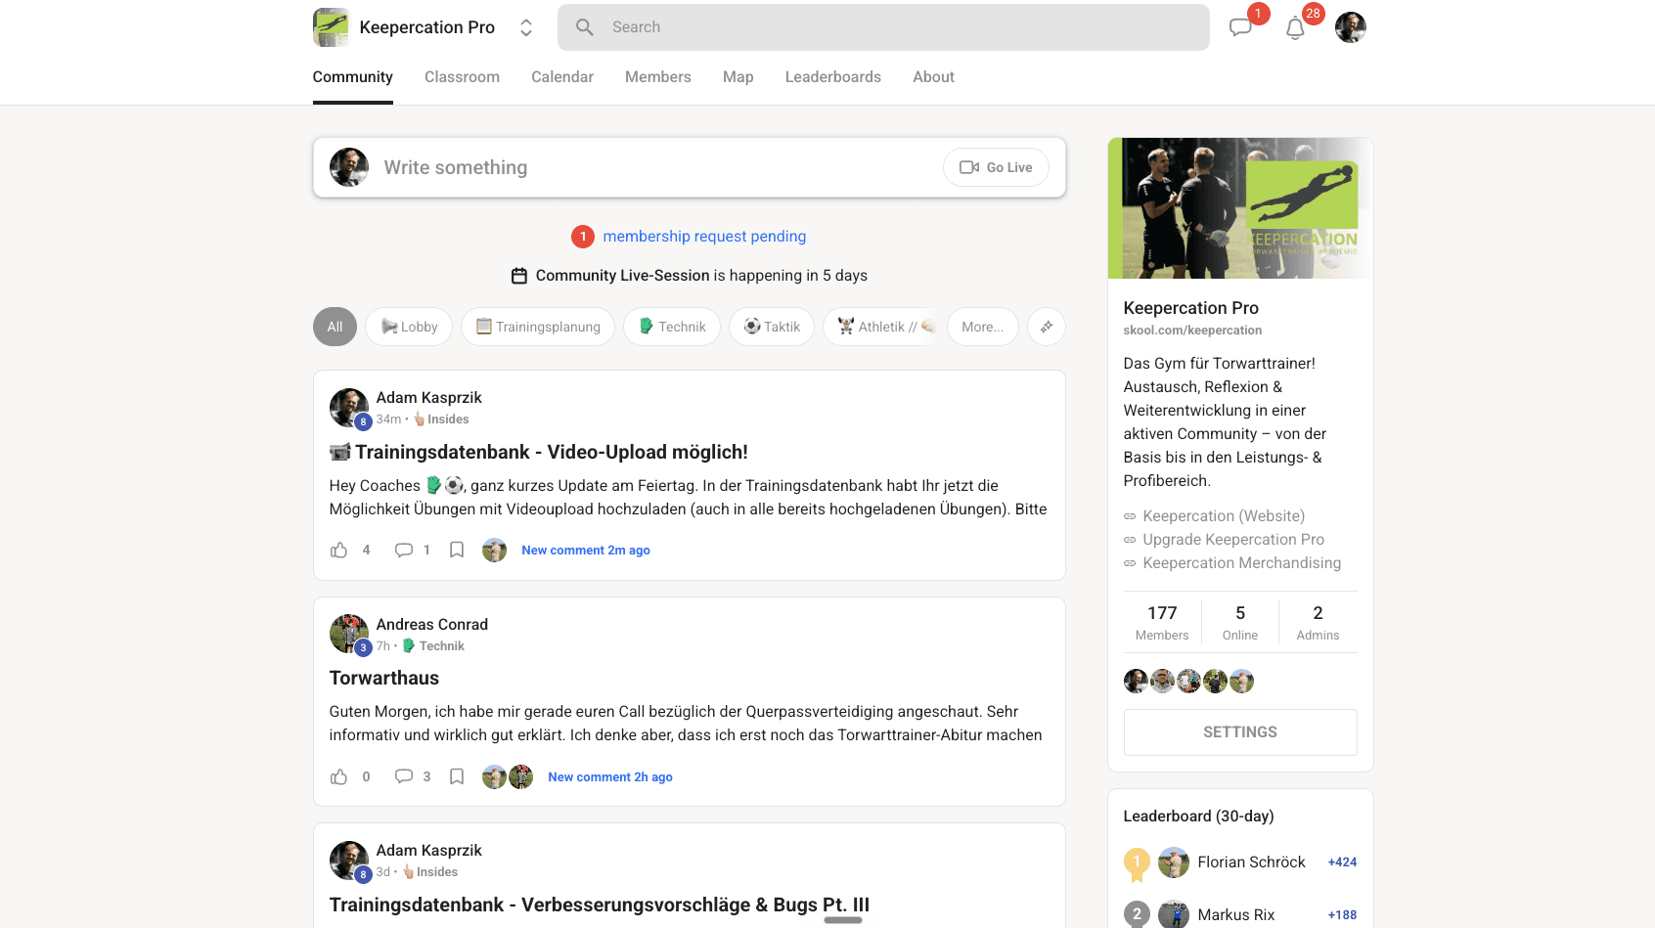This screenshot has width=1655, height=928.
Task: Open Verbesserungsvorschläge & Bugs Pt. III post
Action: point(600,905)
